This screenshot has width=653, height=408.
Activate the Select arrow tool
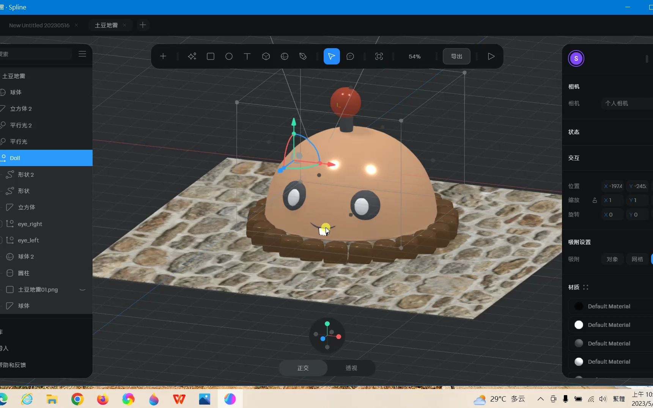(x=332, y=56)
